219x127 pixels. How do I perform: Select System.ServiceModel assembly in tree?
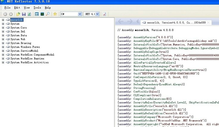[x=22, y=51]
